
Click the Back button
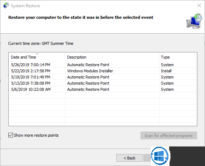(129, 158)
